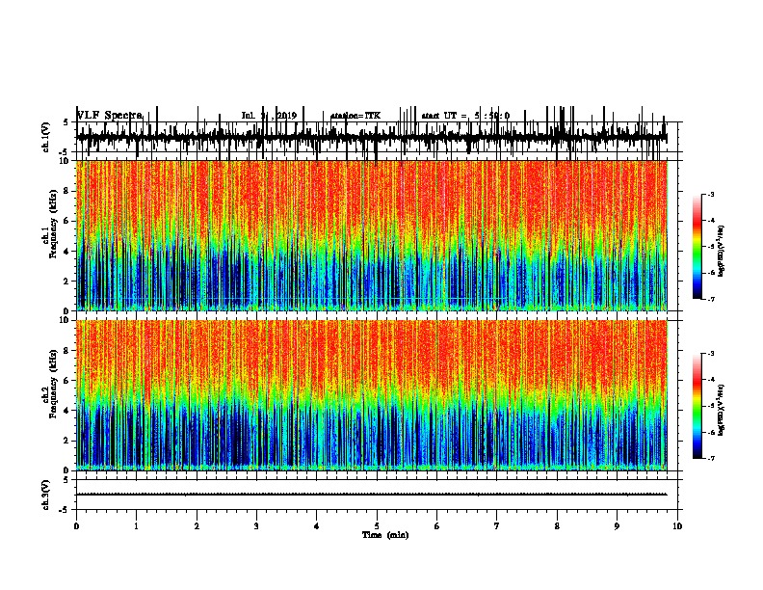The height and width of the screenshot is (590, 763).
Task: Select the ch.1 colorbar log(PSD) label
Action: click(x=721, y=251)
